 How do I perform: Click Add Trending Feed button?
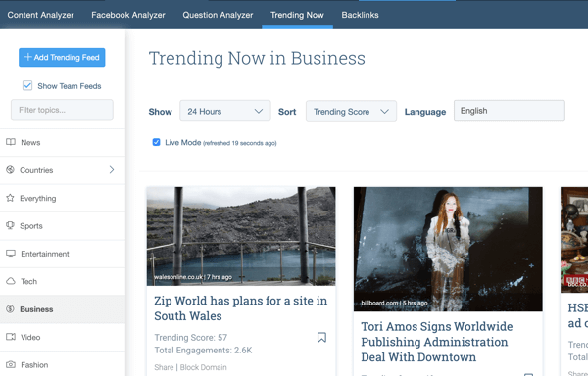pyautogui.click(x=62, y=58)
